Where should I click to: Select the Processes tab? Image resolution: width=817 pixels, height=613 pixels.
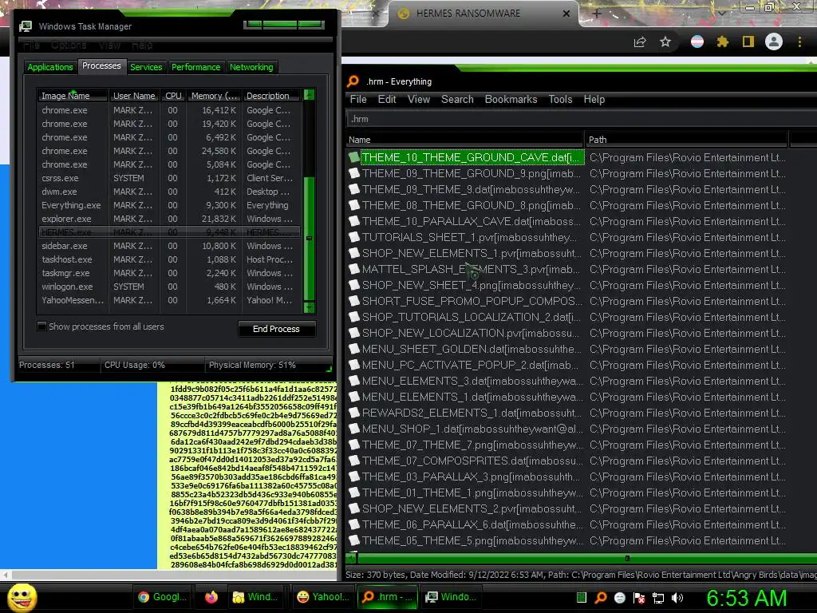[x=101, y=65]
